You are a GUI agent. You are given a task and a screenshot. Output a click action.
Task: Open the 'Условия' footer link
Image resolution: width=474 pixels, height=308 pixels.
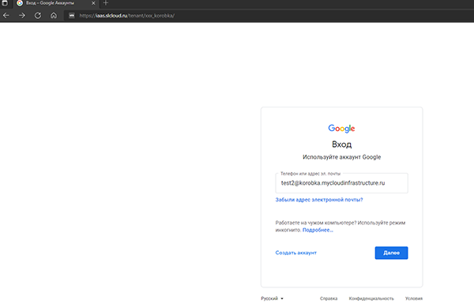coord(414,299)
